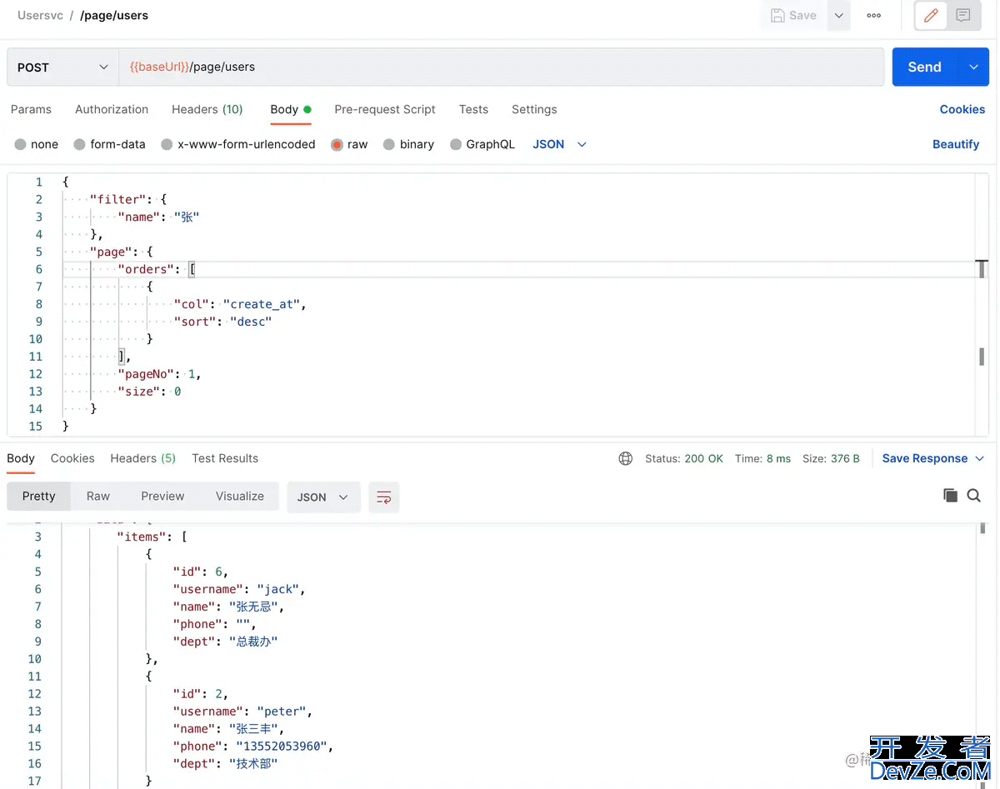This screenshot has height=789, width=1000.
Task: Open the Authorization tab
Action: pyautogui.click(x=112, y=109)
